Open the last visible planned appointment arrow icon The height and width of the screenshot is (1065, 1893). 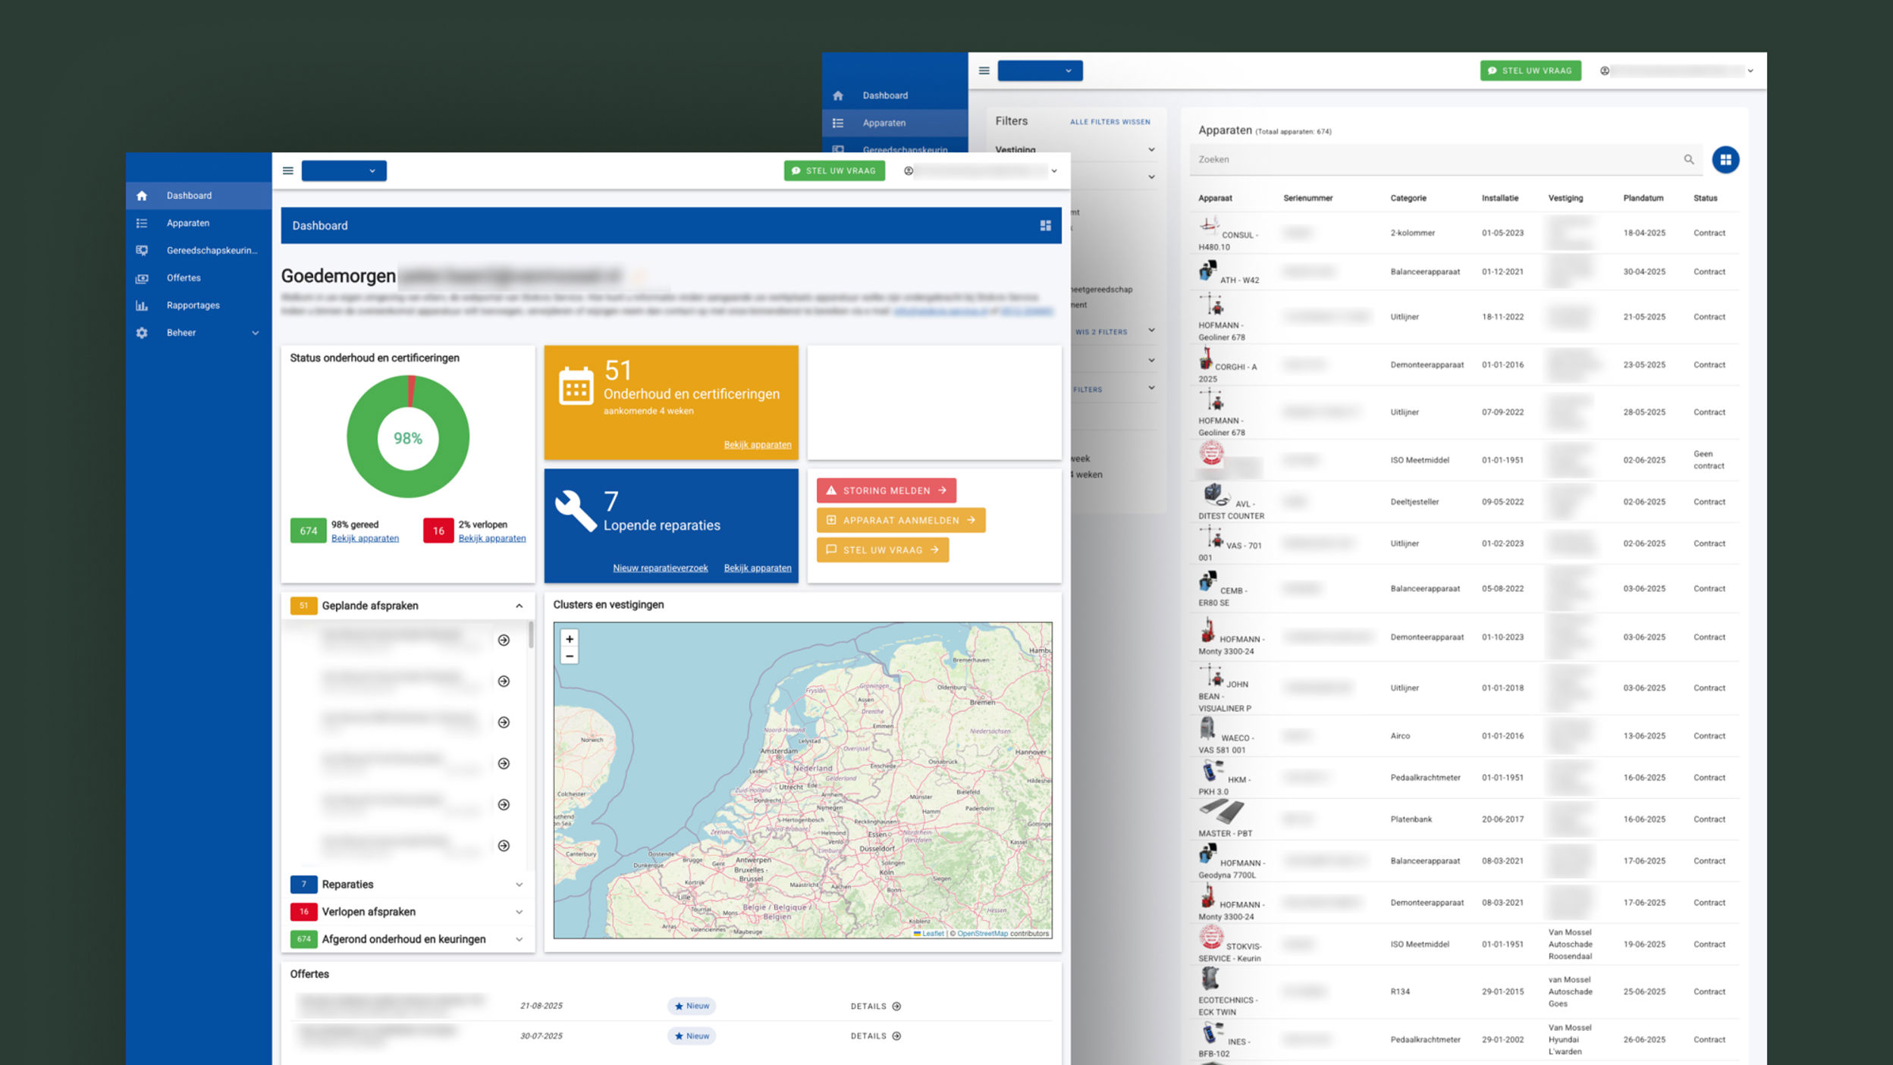click(504, 846)
